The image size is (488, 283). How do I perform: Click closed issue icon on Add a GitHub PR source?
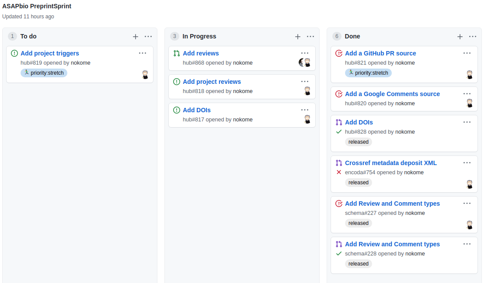pos(339,53)
